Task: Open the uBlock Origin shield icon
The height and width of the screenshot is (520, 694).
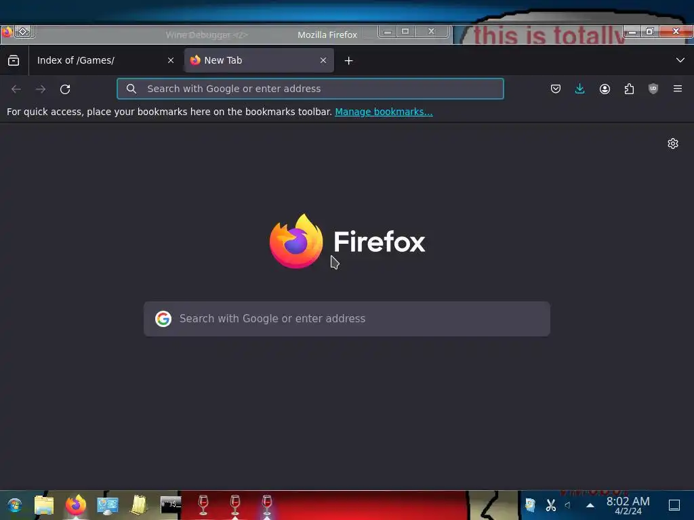Action: (653, 89)
